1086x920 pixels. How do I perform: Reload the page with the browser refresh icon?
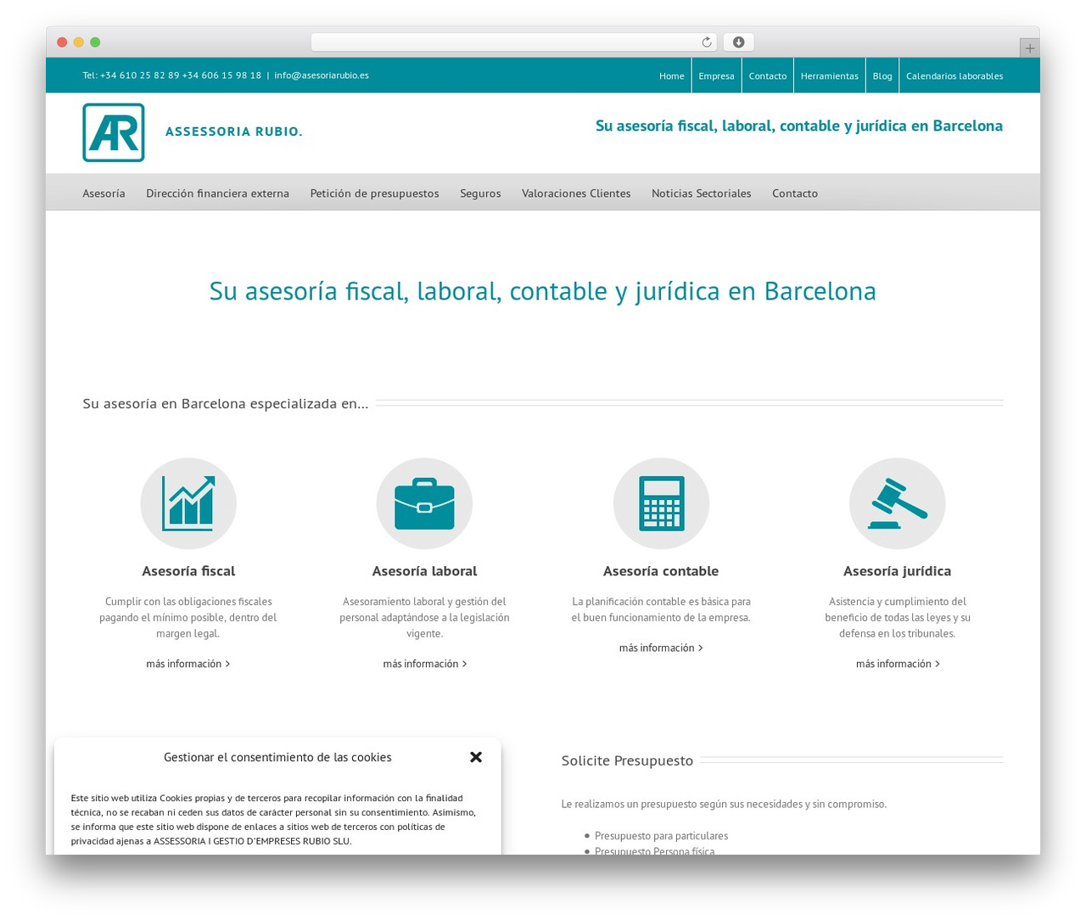[x=707, y=42]
